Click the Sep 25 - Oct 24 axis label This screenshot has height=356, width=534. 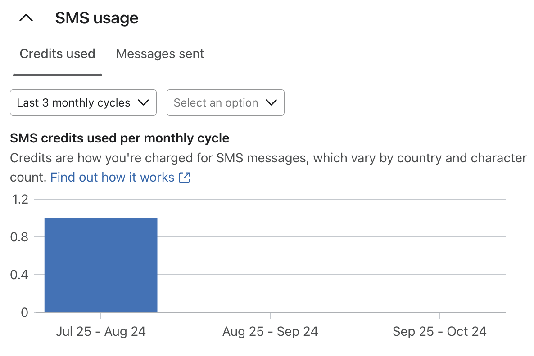439,331
